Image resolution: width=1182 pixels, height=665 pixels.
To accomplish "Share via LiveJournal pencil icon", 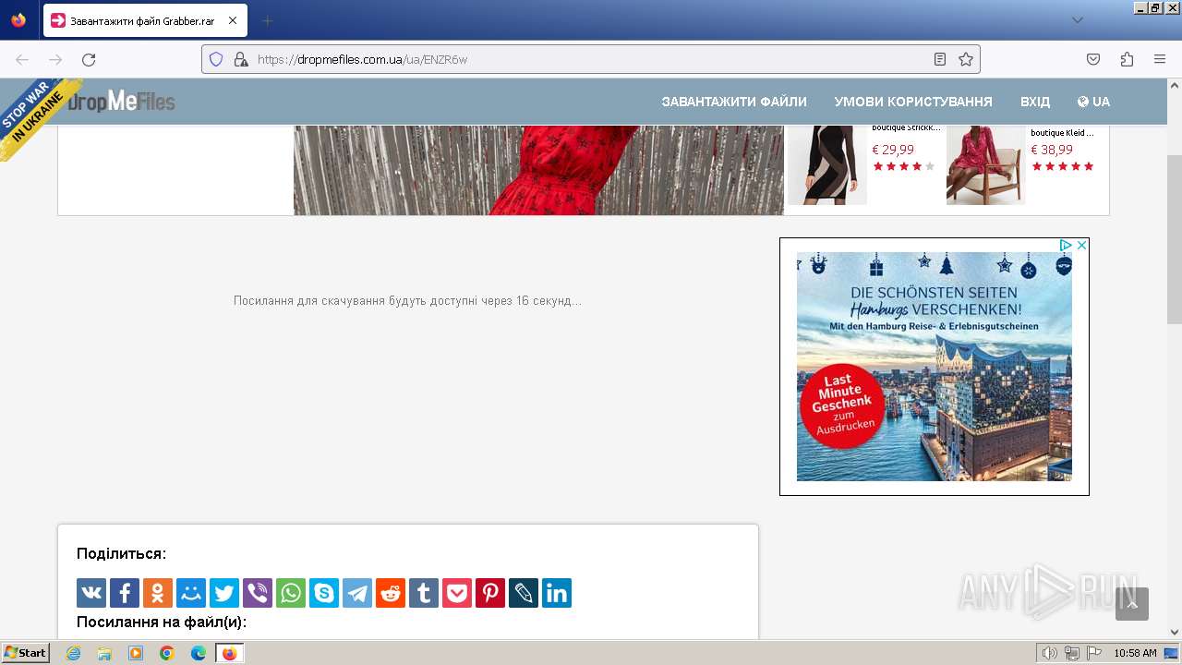I will point(524,593).
